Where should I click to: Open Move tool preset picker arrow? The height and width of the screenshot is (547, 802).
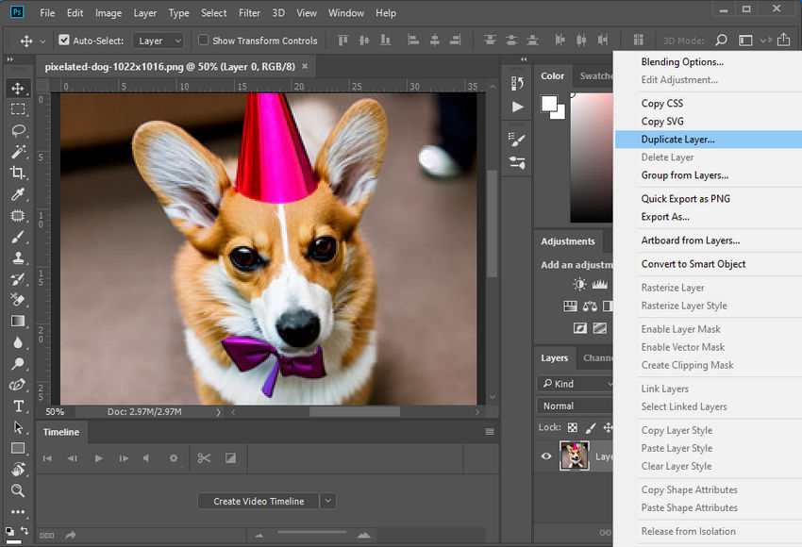click(43, 41)
